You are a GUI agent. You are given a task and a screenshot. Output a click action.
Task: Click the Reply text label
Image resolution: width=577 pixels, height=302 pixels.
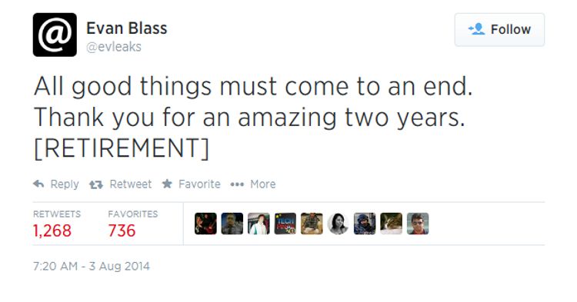coord(65,184)
